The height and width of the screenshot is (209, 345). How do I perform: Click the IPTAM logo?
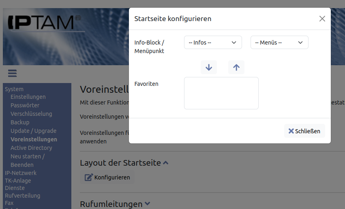(41, 22)
